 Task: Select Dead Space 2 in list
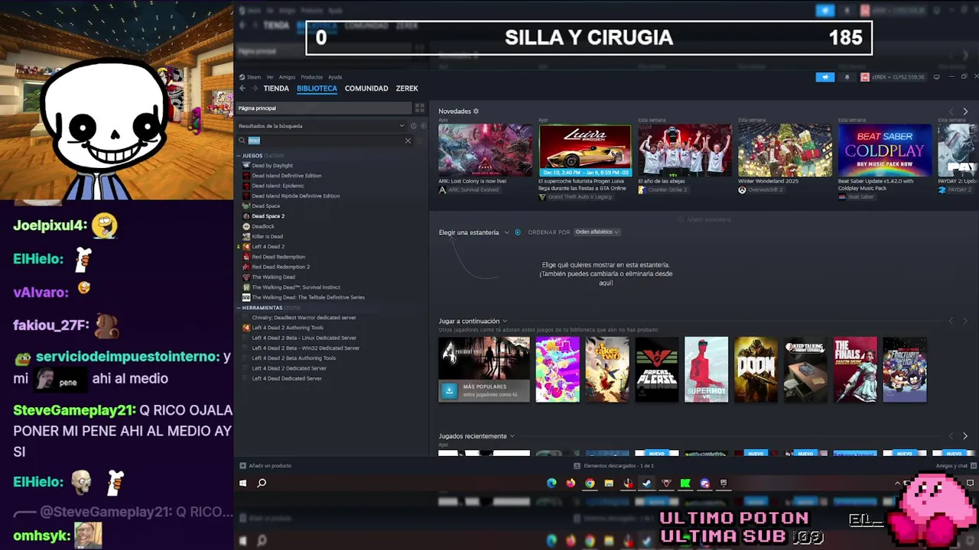coord(268,216)
